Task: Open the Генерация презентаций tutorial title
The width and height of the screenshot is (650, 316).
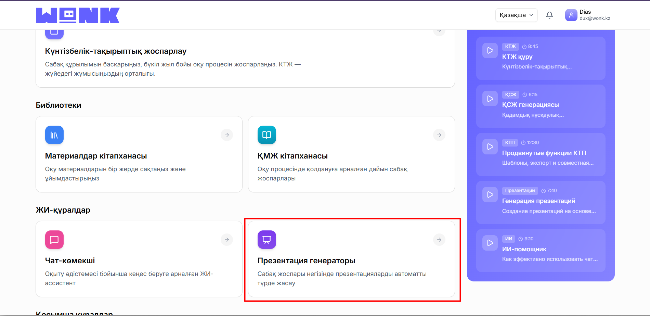Action: coord(538,201)
